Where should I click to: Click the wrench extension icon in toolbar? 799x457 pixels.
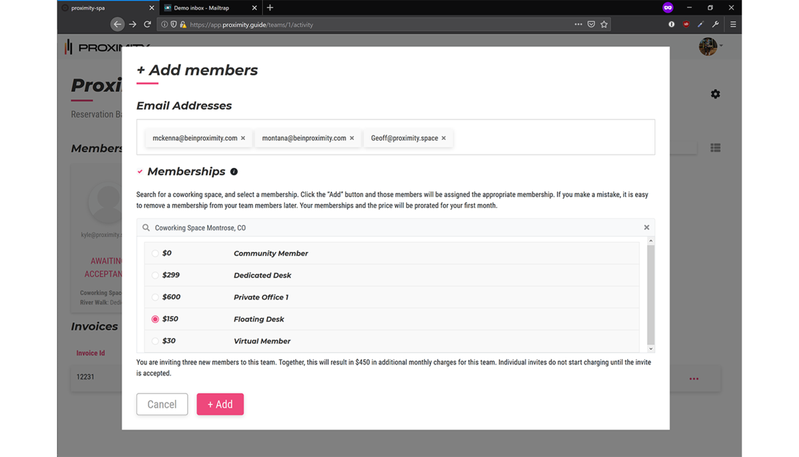715,25
